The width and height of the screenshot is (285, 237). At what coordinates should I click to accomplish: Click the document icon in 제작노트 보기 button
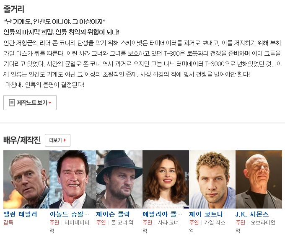tap(12, 103)
